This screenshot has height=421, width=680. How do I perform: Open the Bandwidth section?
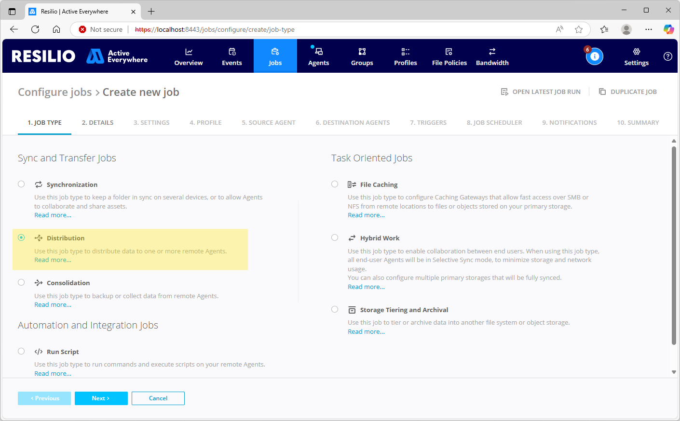[492, 56]
